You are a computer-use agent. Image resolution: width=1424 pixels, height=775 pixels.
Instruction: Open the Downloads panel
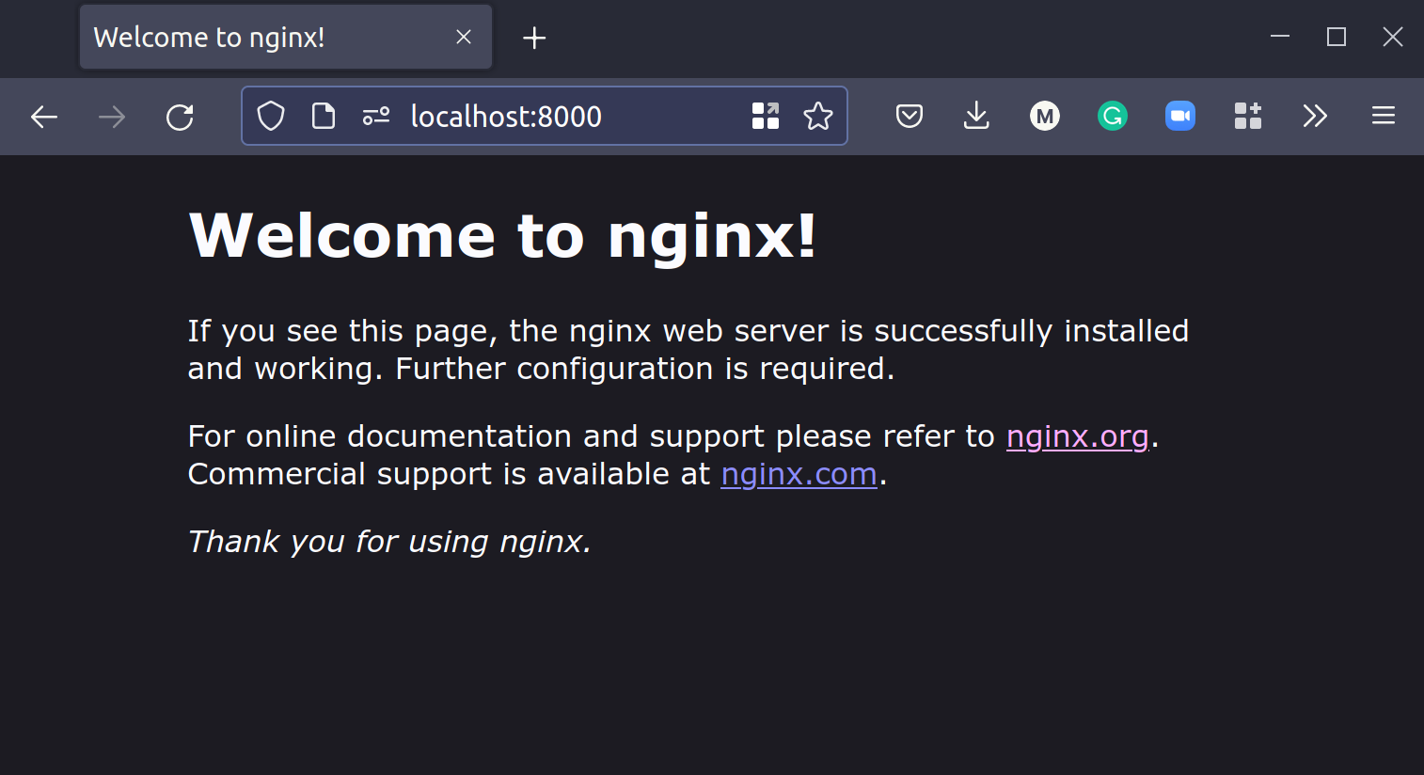coord(976,117)
